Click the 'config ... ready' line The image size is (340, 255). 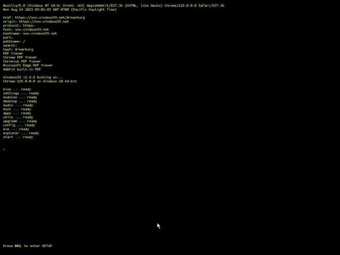(x=19, y=125)
